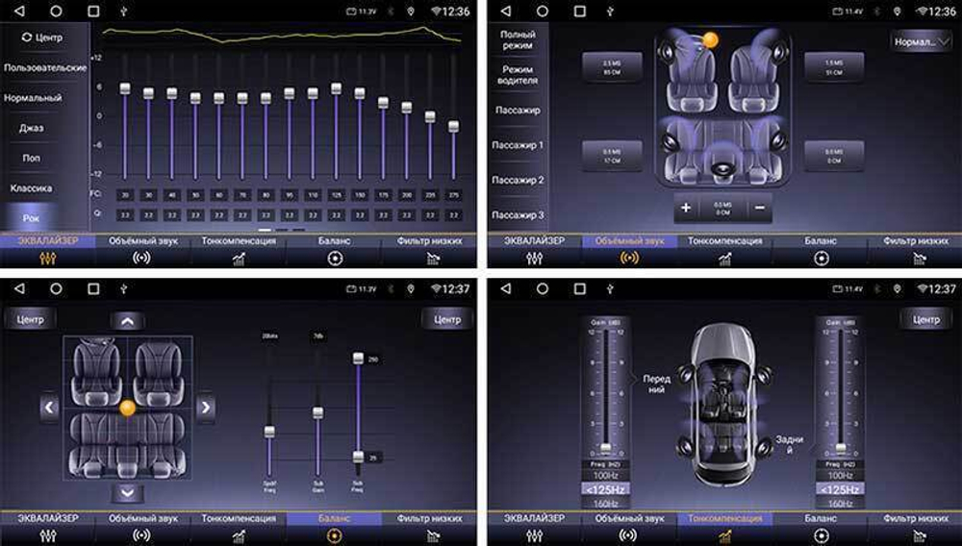The image size is (962, 546).
Task: Click the 20 Hz equalizer band slider
Action: pyautogui.click(x=125, y=89)
